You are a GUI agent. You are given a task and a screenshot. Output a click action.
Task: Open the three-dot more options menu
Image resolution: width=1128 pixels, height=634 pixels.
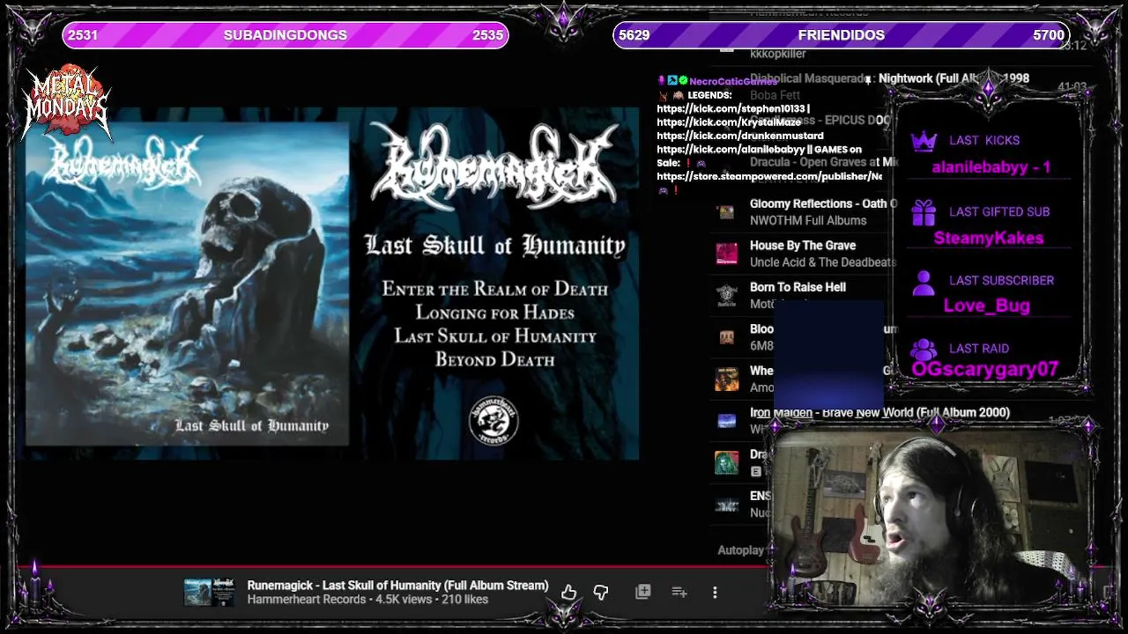(715, 593)
